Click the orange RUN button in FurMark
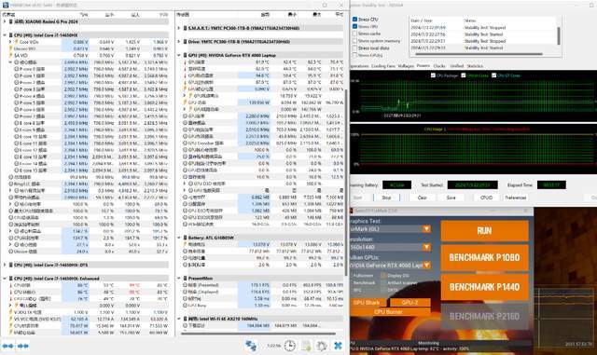 [x=485, y=230]
